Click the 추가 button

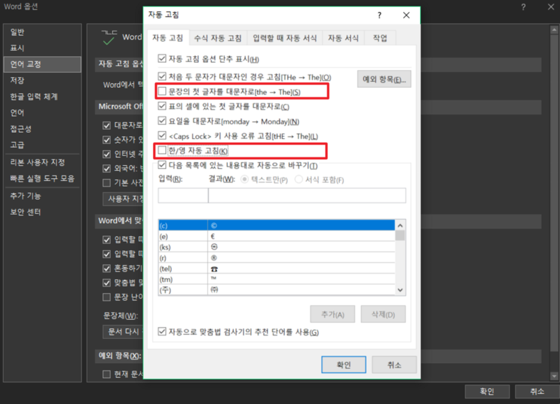click(333, 314)
